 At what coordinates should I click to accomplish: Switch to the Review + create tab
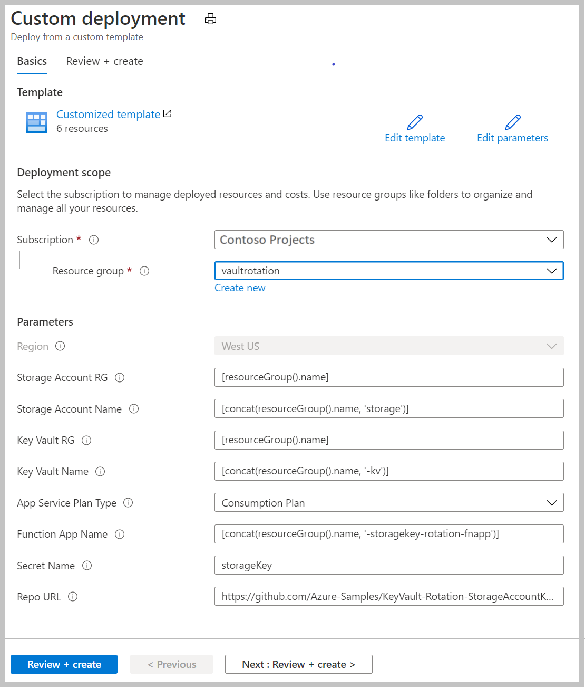pos(104,61)
